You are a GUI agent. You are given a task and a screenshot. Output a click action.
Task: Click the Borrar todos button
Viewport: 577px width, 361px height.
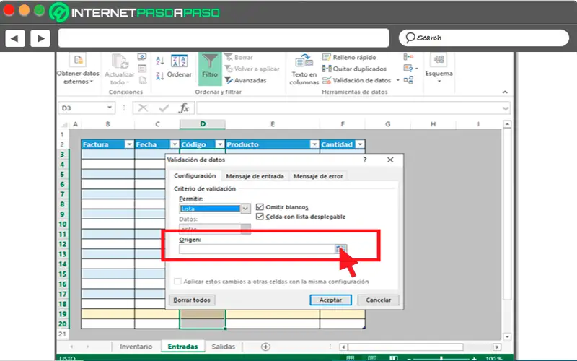coord(192,300)
